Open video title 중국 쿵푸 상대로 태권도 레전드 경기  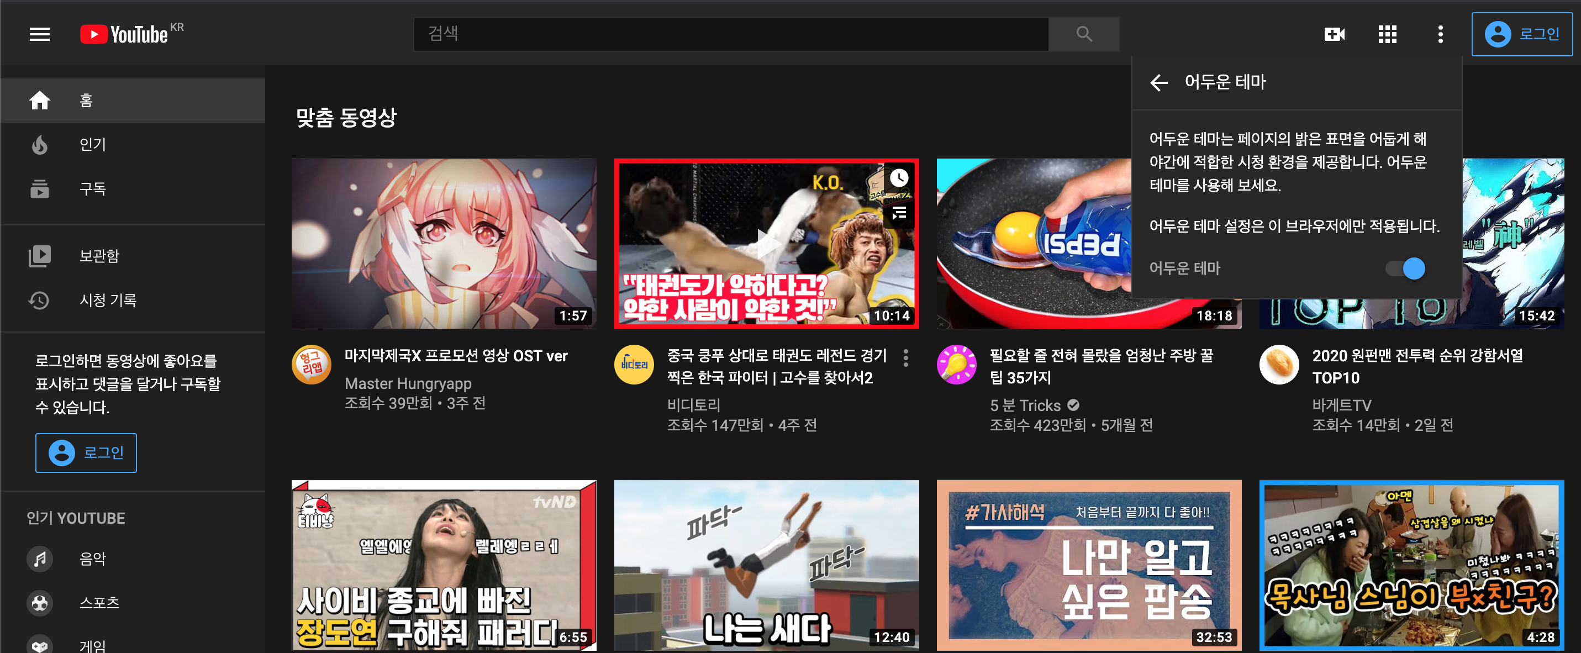pyautogui.click(x=776, y=366)
